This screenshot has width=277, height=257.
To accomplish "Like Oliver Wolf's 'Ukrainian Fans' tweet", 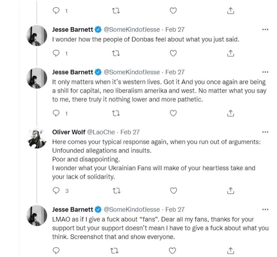I will 173,191.
